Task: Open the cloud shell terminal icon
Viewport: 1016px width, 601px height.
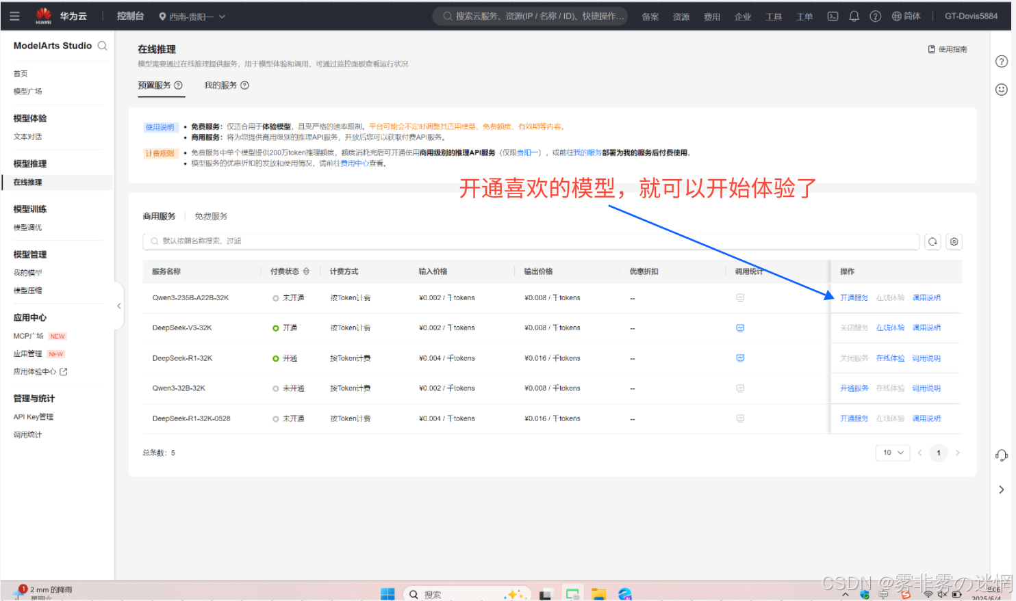Action: coord(833,16)
